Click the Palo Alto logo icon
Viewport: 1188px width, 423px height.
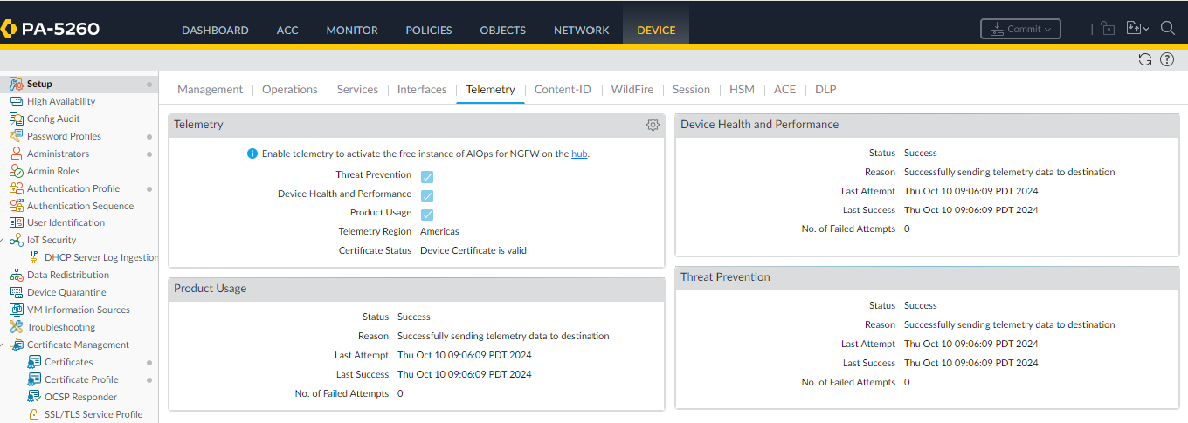point(10,29)
